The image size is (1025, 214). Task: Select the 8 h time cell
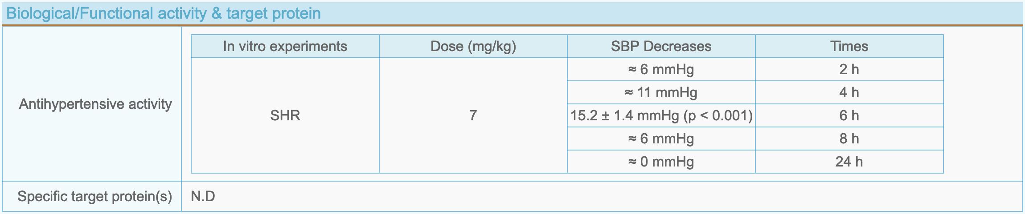(849, 139)
